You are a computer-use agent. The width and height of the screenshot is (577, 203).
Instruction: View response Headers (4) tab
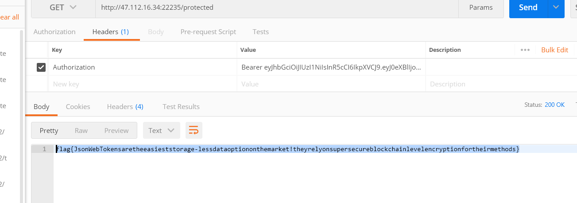[125, 107]
